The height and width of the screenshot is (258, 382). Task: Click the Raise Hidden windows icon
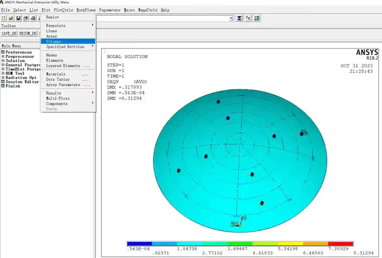coord(239,18)
